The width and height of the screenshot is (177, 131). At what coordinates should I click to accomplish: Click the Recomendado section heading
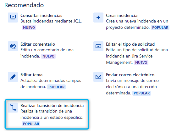24,5
